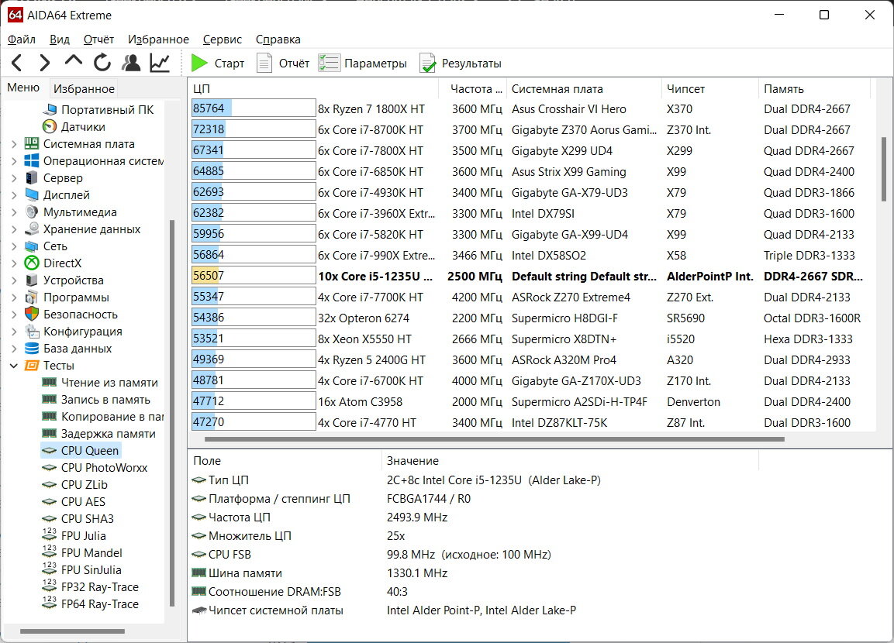The image size is (894, 643).
Task: Go forward with the right arrow icon
Action: (x=44, y=63)
